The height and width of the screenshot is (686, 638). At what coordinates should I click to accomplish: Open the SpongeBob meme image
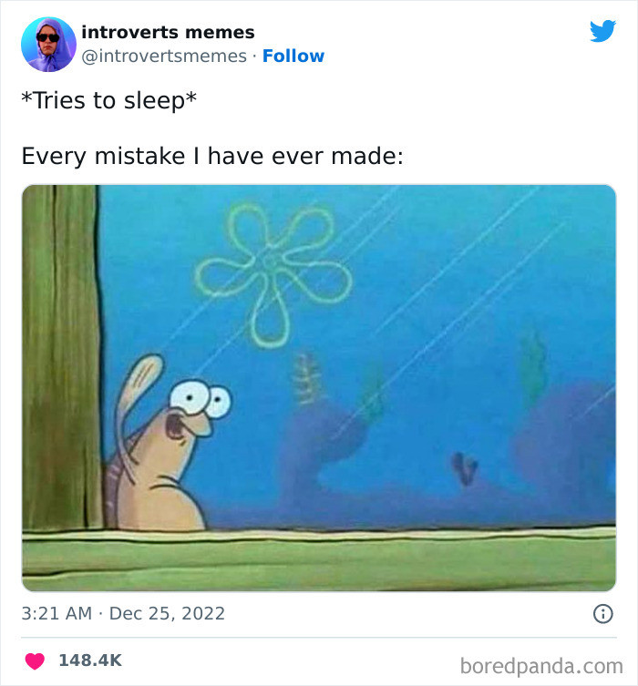(319, 387)
